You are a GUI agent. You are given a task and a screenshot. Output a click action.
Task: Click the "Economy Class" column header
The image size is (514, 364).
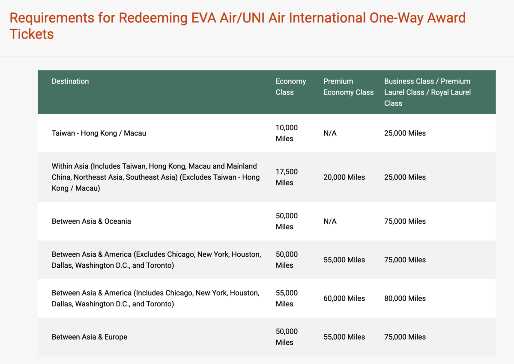point(291,87)
